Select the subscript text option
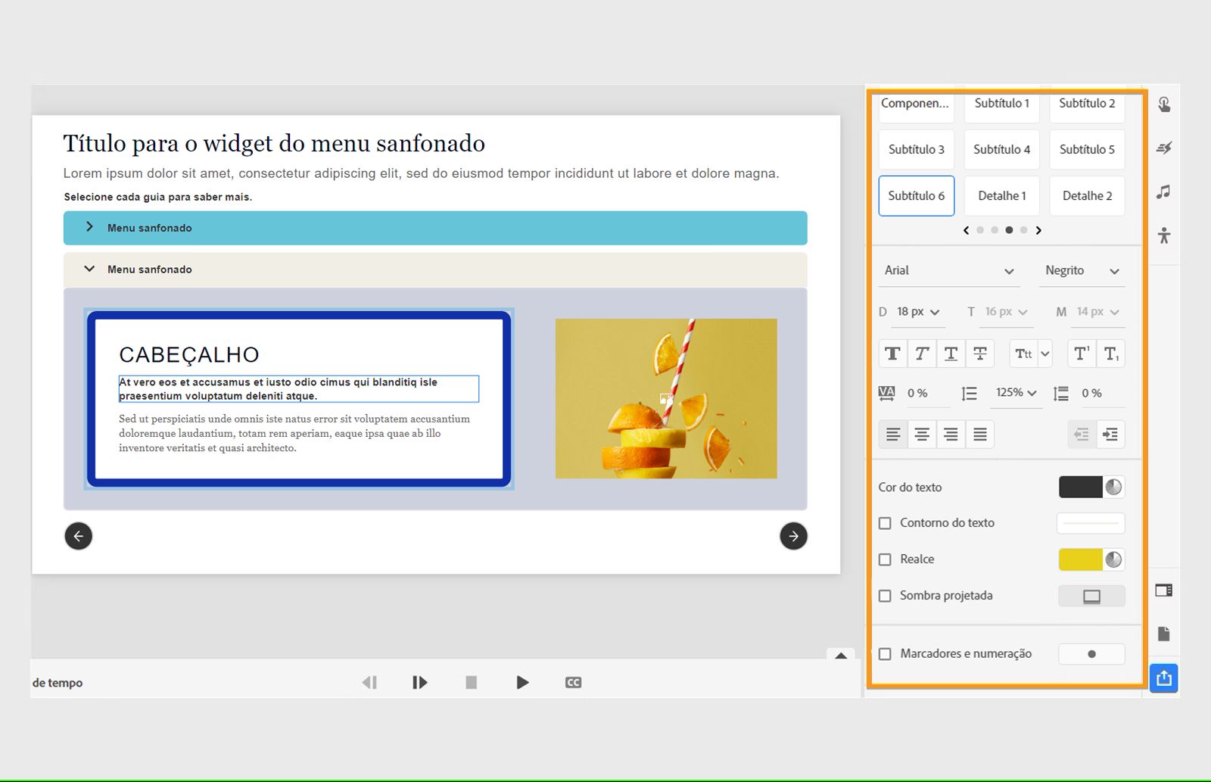The image size is (1211, 782). click(1110, 353)
